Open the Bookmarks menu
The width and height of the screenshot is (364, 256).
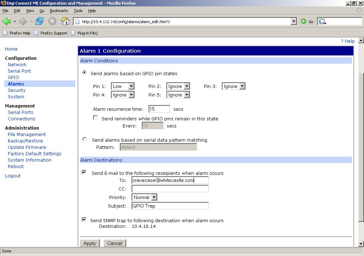point(59,11)
